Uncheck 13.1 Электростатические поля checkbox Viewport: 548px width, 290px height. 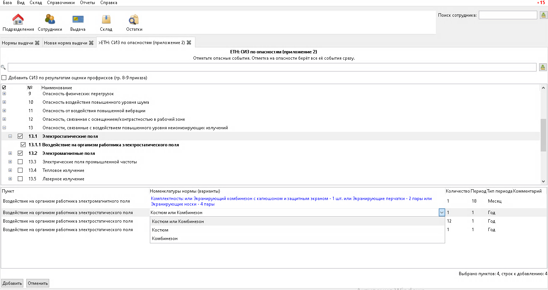20,136
